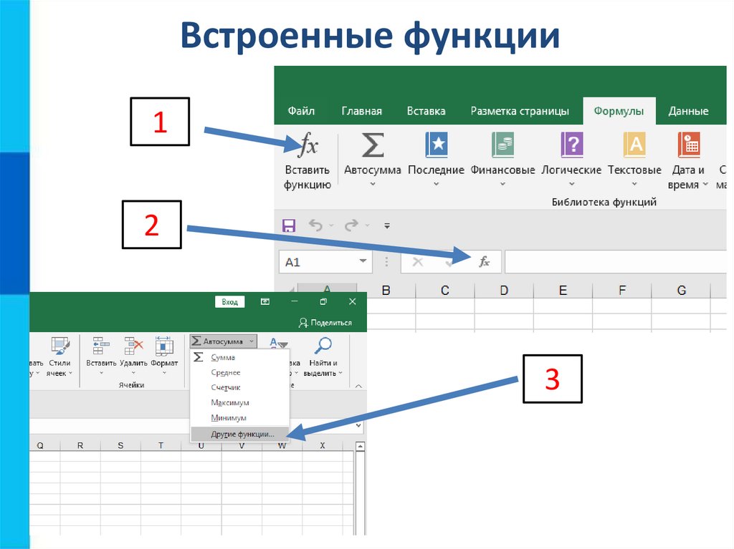Click the Найти и выделить magnifier icon
Image resolution: width=734 pixels, height=549 pixels.
coord(323,346)
